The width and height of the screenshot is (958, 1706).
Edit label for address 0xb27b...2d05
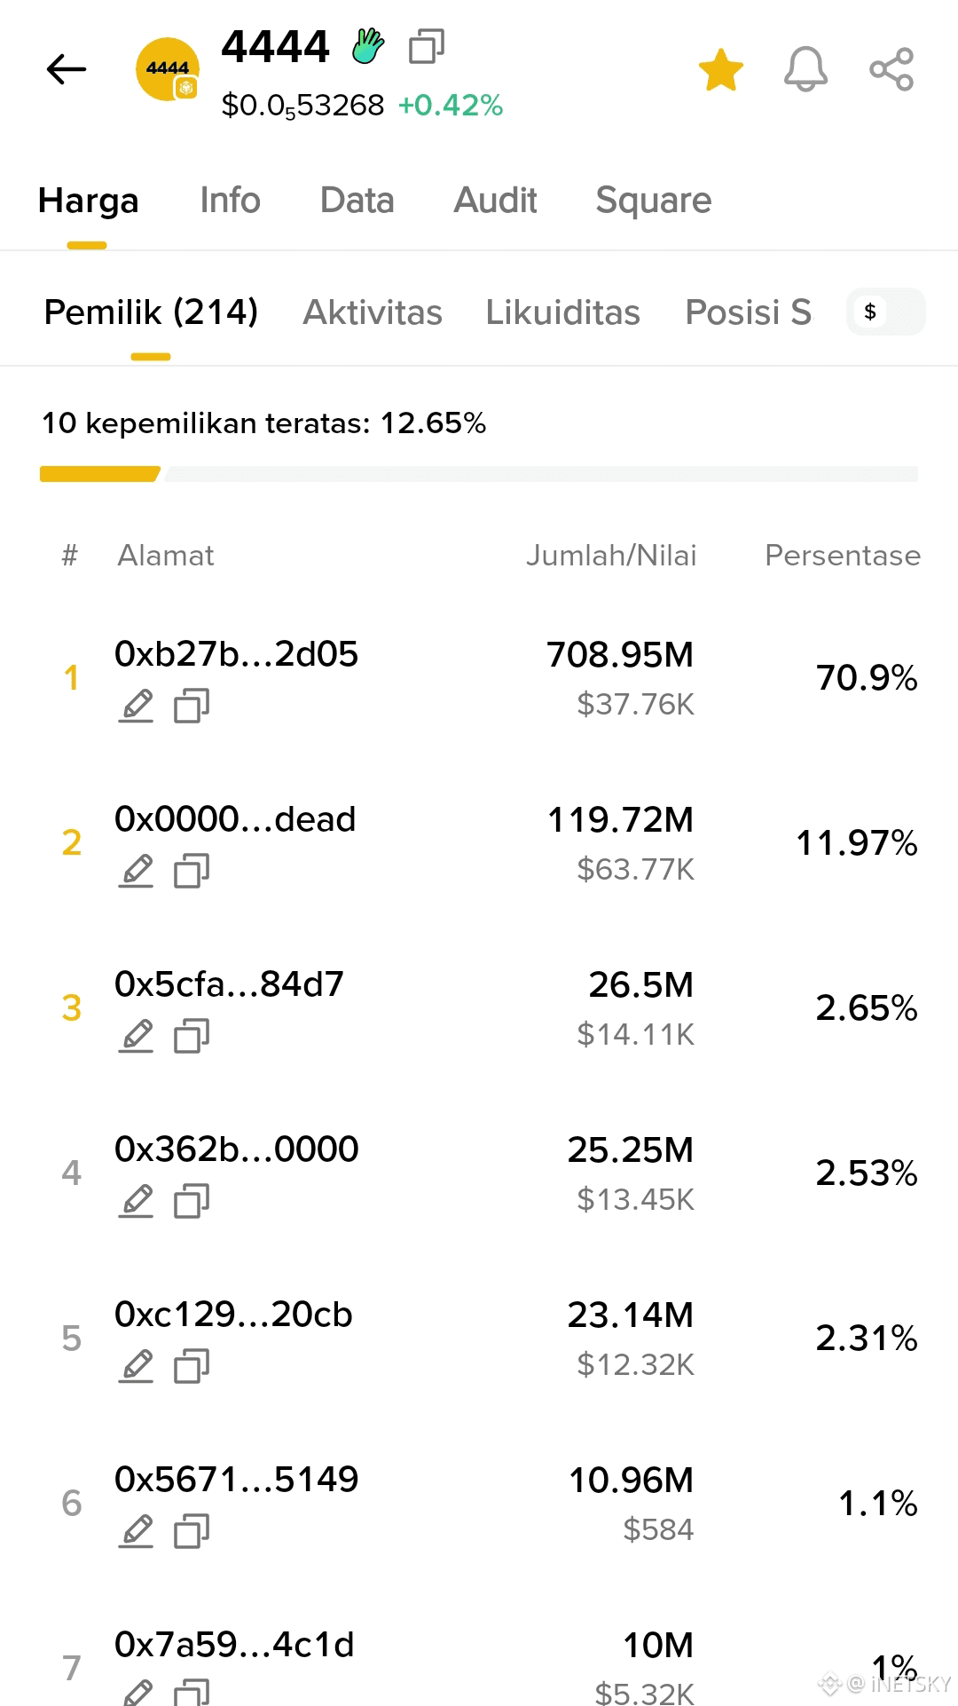click(x=136, y=706)
